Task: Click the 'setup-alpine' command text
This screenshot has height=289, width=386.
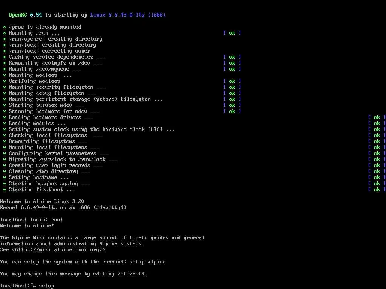Action: (x=147, y=262)
